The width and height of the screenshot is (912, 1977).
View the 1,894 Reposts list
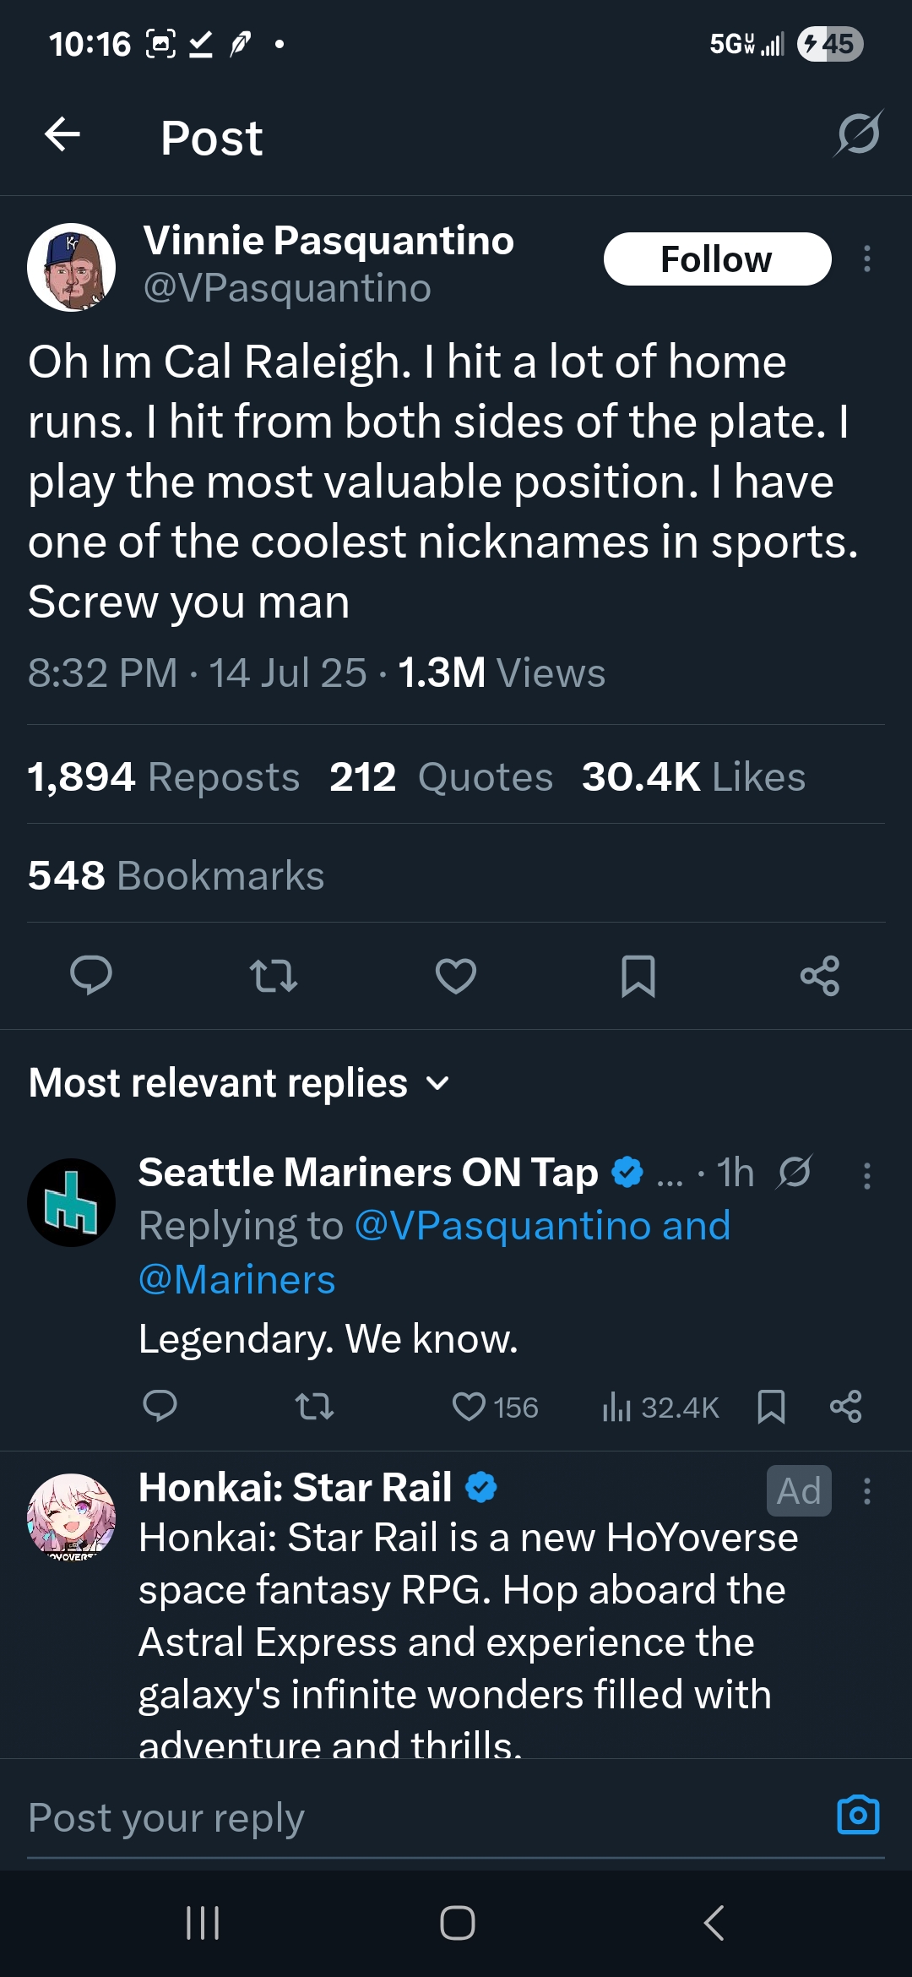click(164, 776)
